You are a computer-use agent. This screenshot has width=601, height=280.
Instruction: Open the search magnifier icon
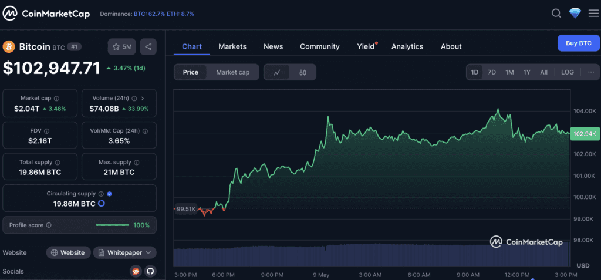556,14
